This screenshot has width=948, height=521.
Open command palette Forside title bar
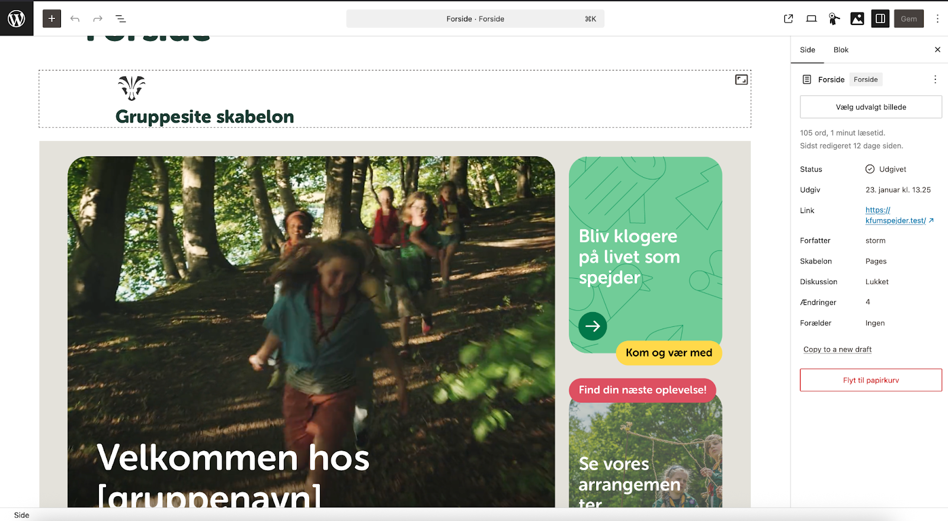click(475, 19)
